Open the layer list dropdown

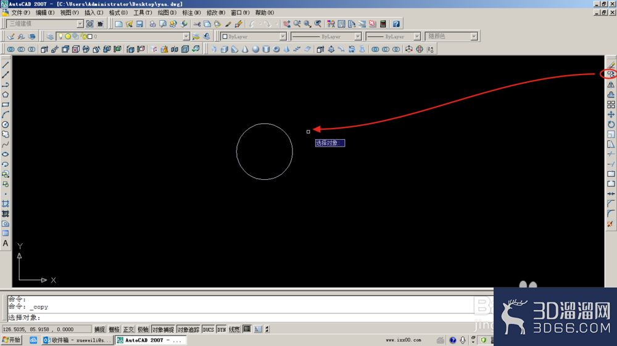[123, 36]
